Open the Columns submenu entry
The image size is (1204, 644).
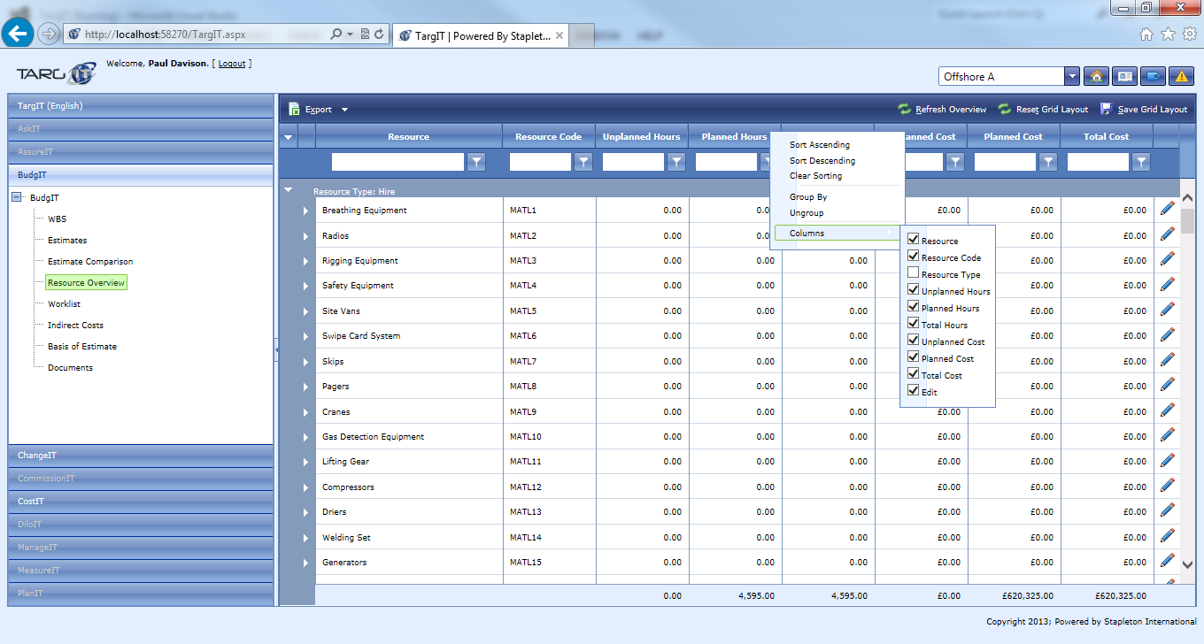[x=837, y=234]
